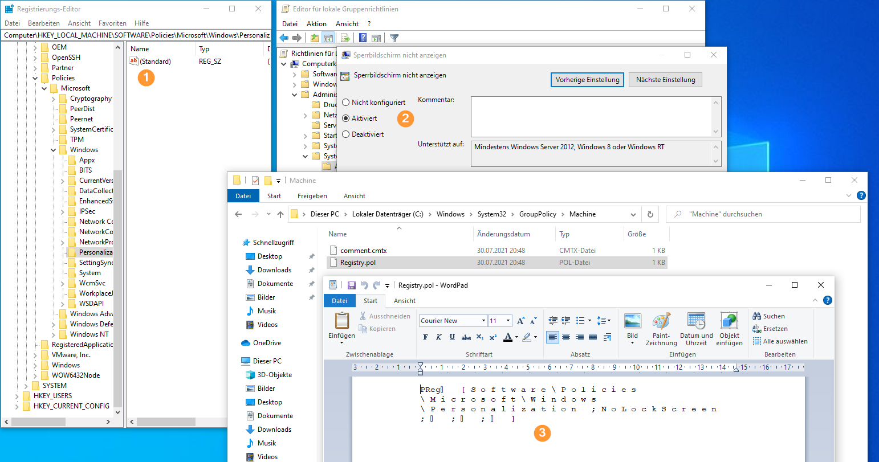This screenshot has height=462, width=879.
Task: Click the shrink font size icon in WordPad
Action: point(534,321)
